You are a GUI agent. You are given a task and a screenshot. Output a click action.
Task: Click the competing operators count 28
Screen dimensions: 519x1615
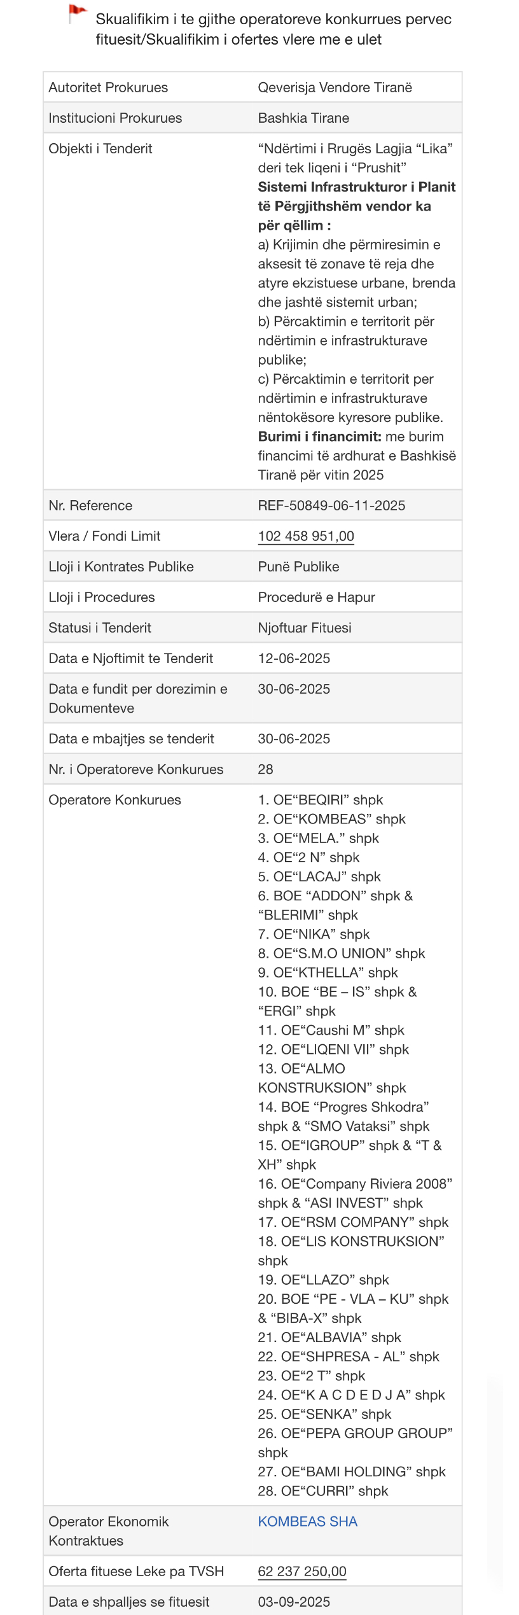pyautogui.click(x=265, y=769)
